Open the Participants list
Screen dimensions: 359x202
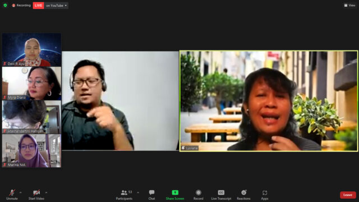(124, 195)
